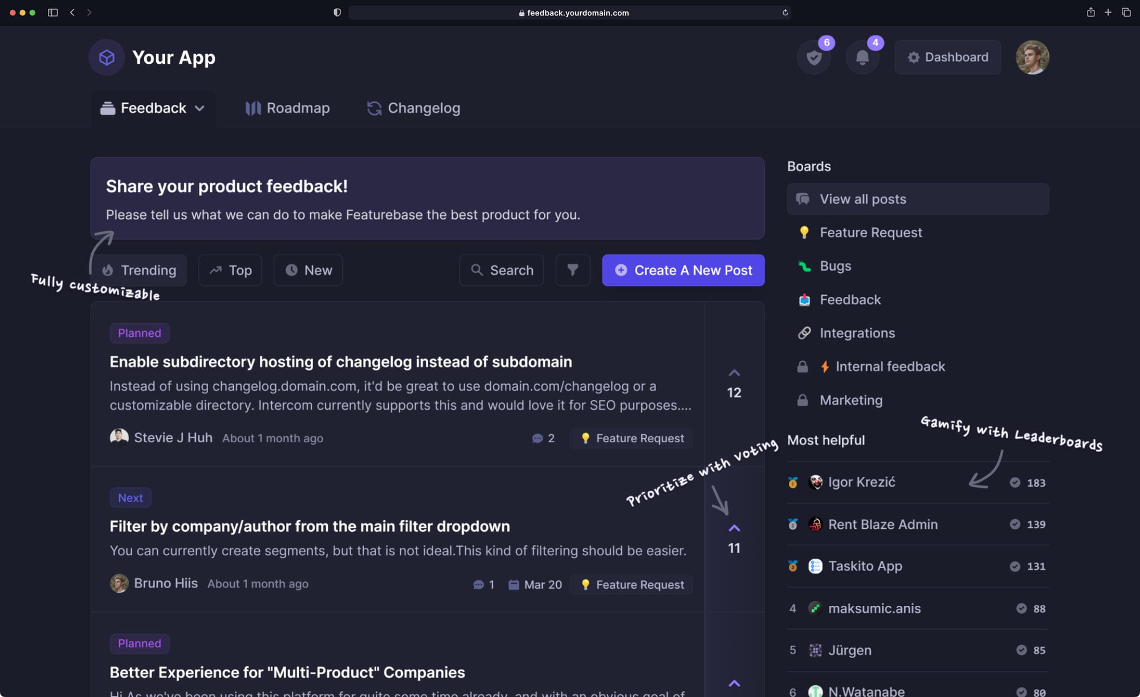Toggle the Trending sort option

139,270
